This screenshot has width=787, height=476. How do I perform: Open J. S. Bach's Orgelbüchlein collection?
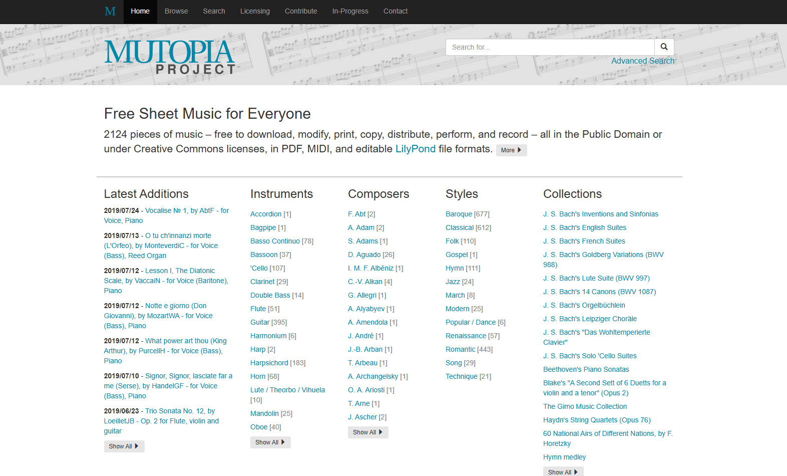584,305
